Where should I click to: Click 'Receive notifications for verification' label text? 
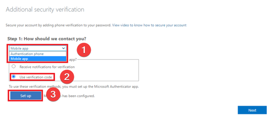[47, 67]
